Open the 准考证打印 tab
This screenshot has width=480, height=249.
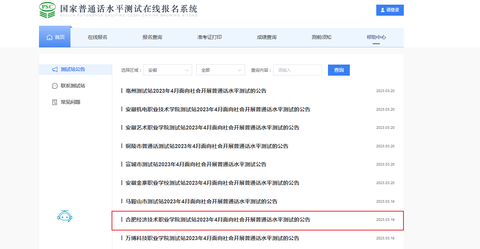209,37
